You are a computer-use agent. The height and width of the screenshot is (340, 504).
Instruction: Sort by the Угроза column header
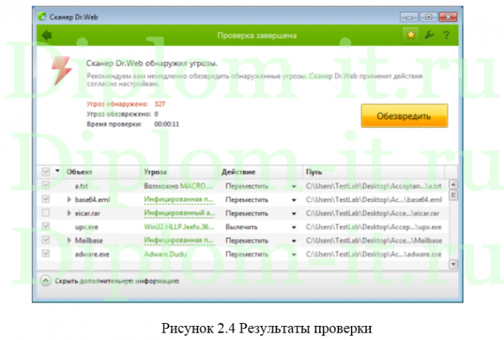tap(180, 172)
